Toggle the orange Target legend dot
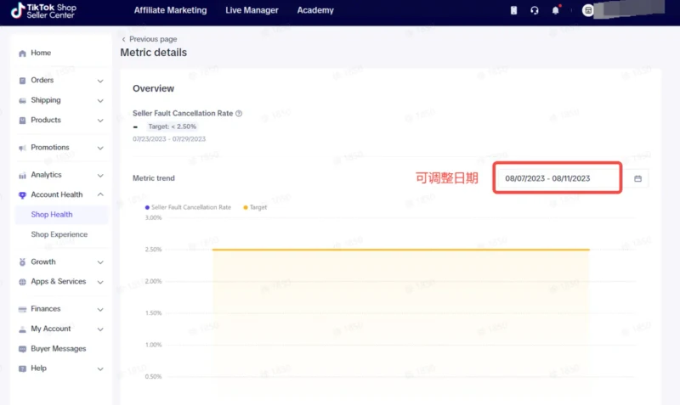 pyautogui.click(x=246, y=207)
